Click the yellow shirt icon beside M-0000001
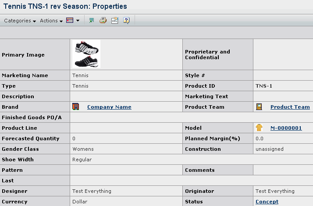313x206 pixels. (x=259, y=128)
